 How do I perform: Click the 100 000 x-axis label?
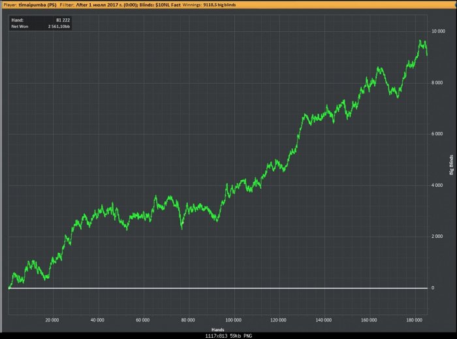[233, 320]
